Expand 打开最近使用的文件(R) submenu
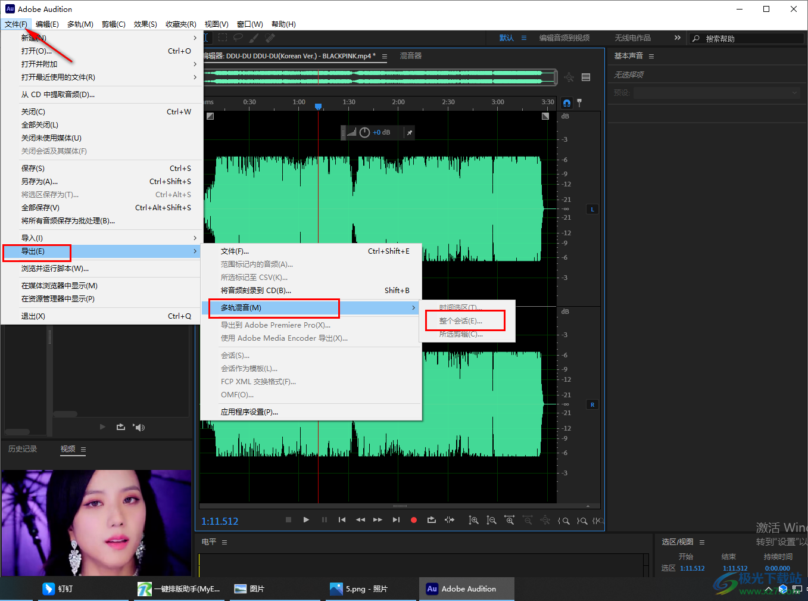This screenshot has height=601, width=808. pyautogui.click(x=101, y=77)
